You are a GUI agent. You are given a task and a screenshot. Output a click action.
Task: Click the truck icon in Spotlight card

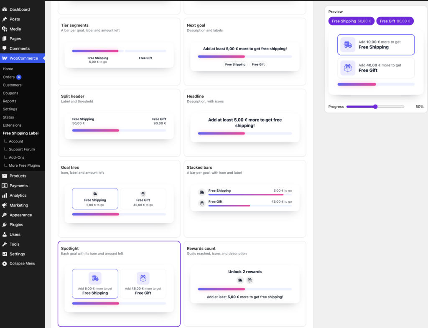pyautogui.click(x=95, y=278)
